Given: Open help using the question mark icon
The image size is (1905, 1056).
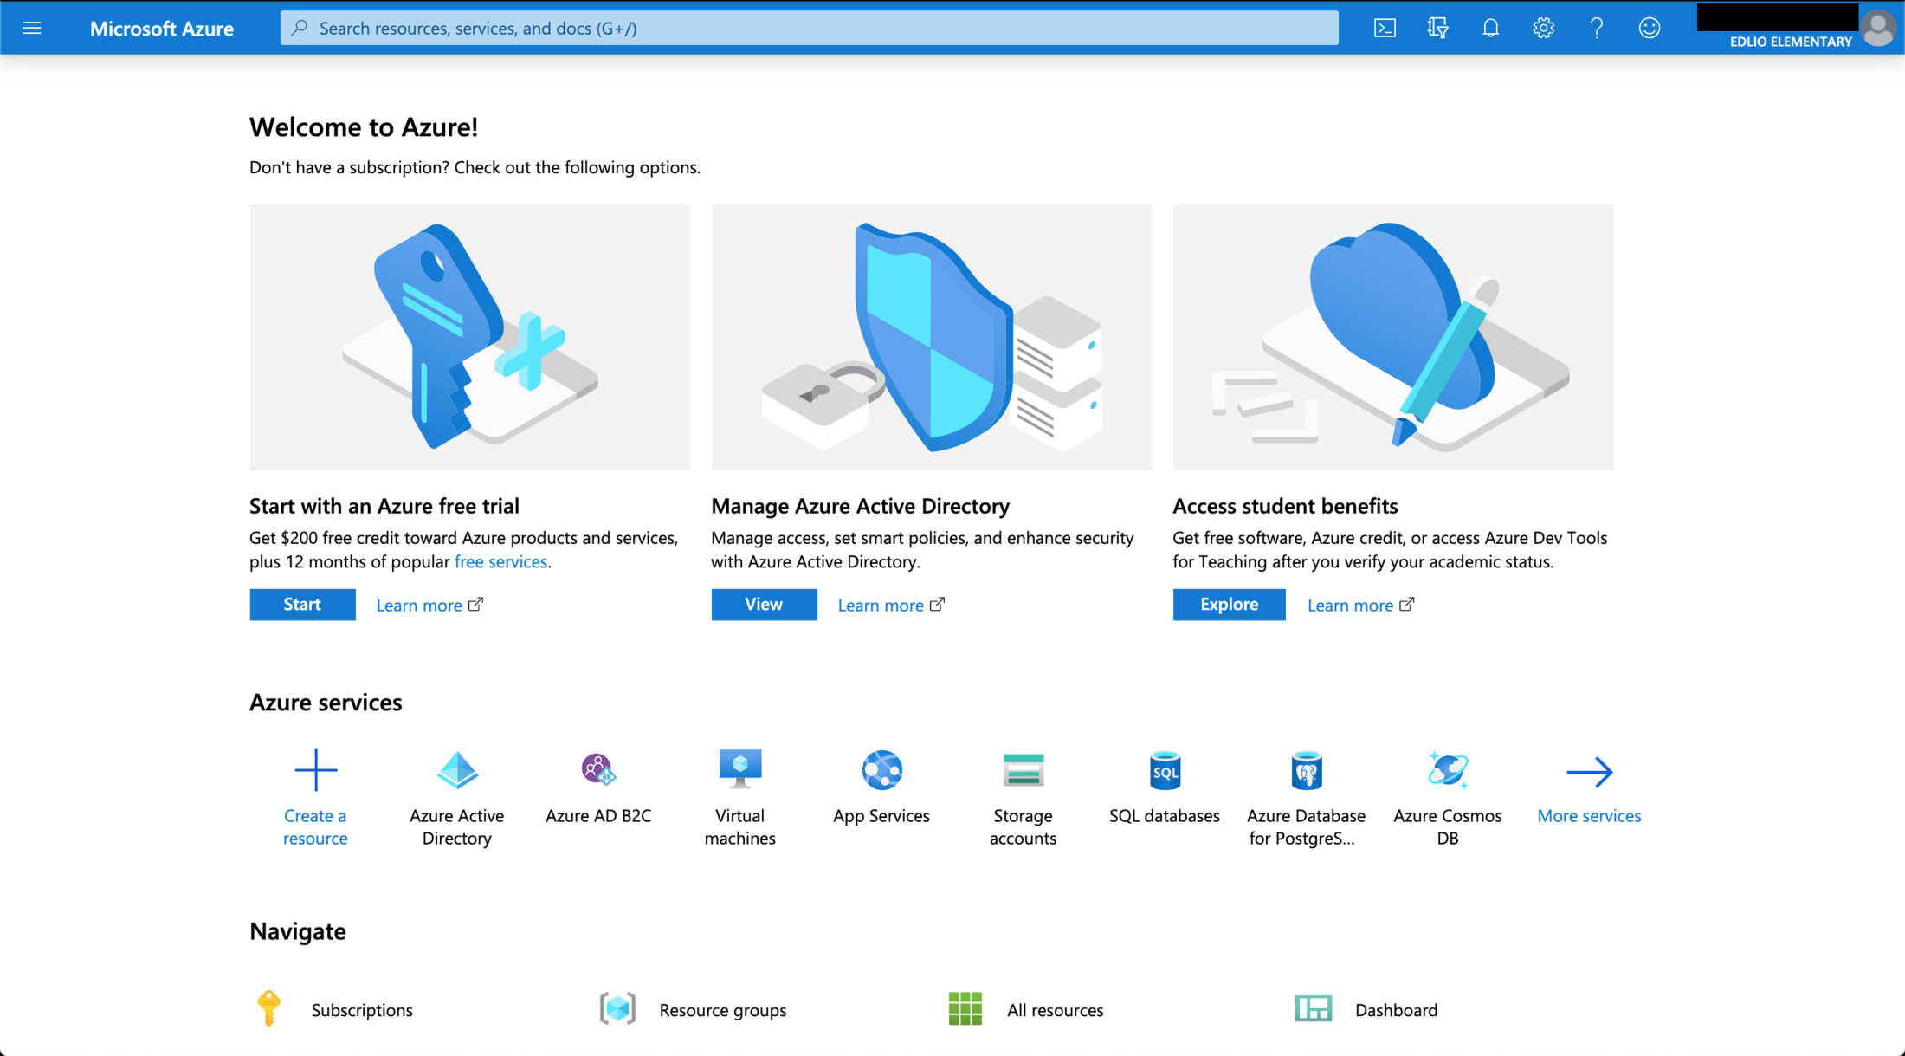Looking at the screenshot, I should point(1597,27).
